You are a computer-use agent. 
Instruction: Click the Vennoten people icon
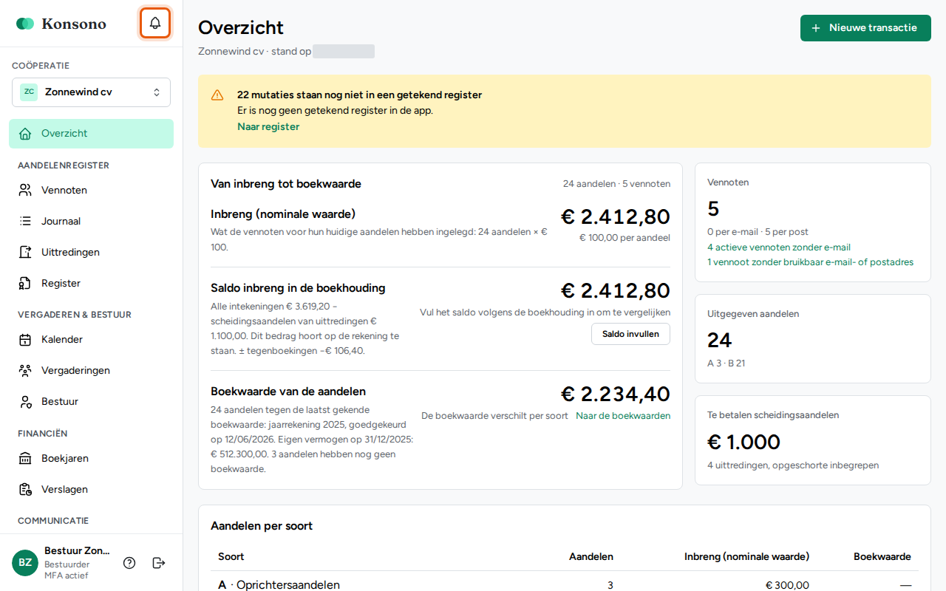[25, 190]
